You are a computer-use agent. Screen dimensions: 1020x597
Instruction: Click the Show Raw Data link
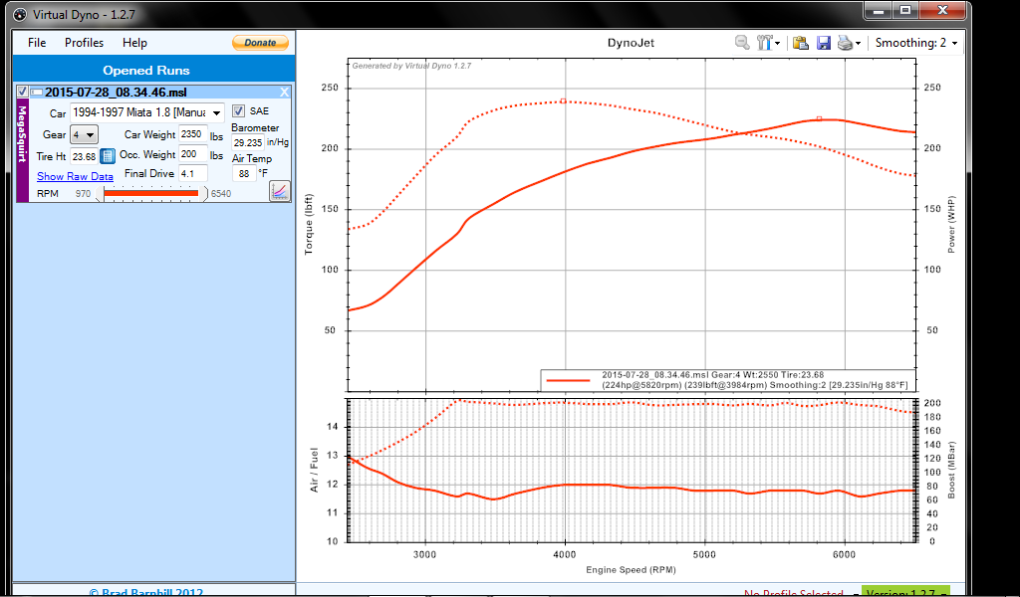75,176
